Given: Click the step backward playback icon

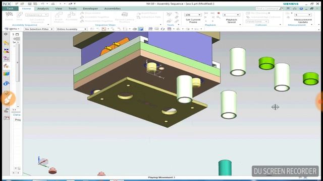Looking at the screenshot, I should (206, 17).
